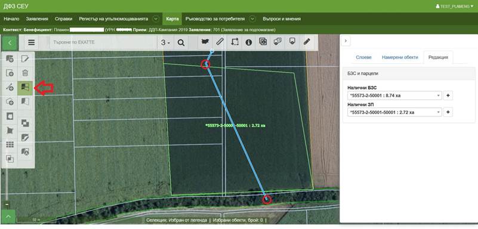Image resolution: width=478 pixels, height=229 pixels.
Task: Open the Налични БЗС dropdown
Action: [395, 95]
